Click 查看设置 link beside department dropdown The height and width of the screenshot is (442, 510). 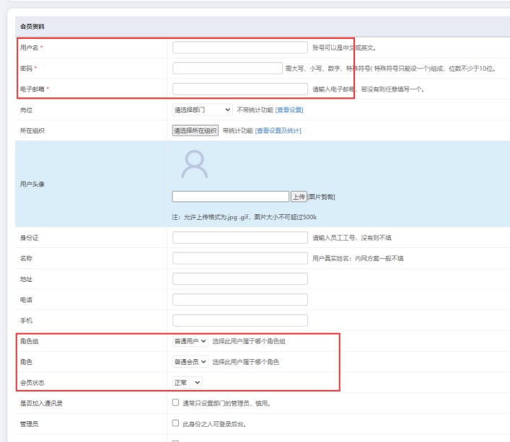tap(289, 110)
